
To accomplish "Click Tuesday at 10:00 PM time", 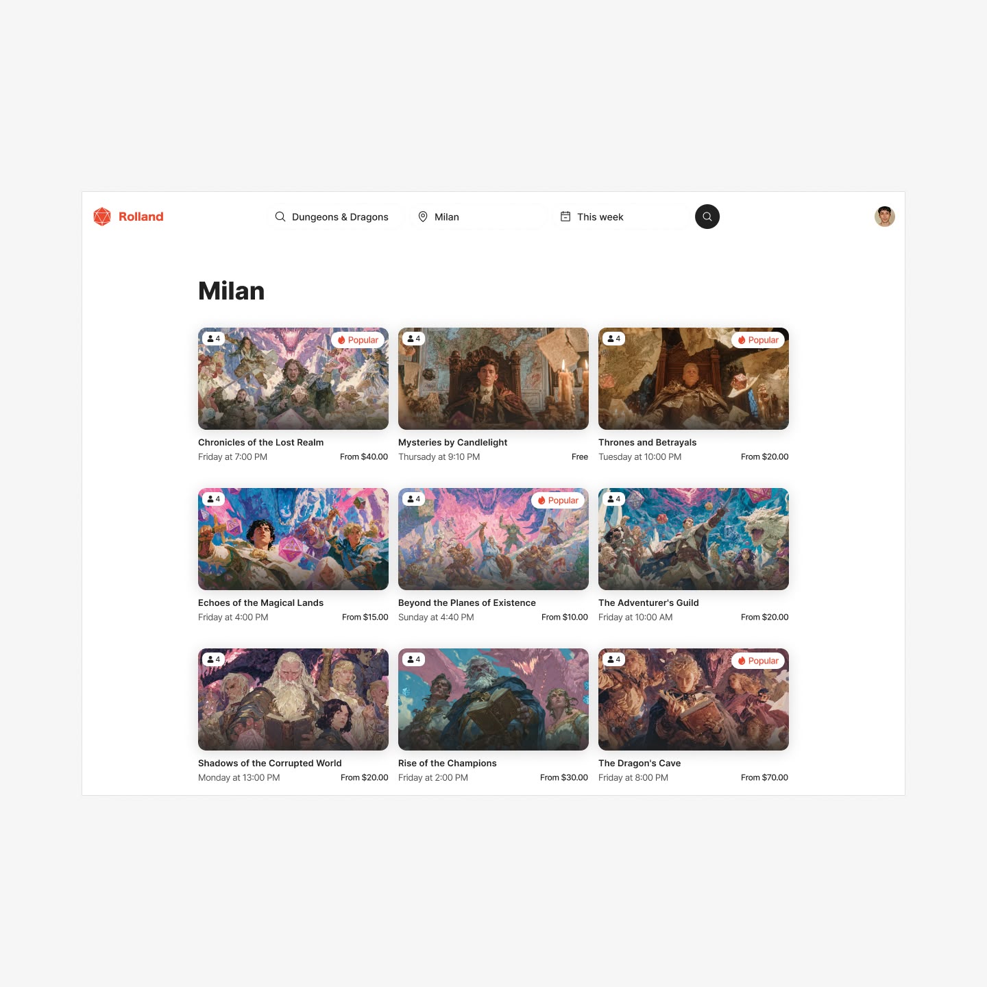I will [x=639, y=457].
